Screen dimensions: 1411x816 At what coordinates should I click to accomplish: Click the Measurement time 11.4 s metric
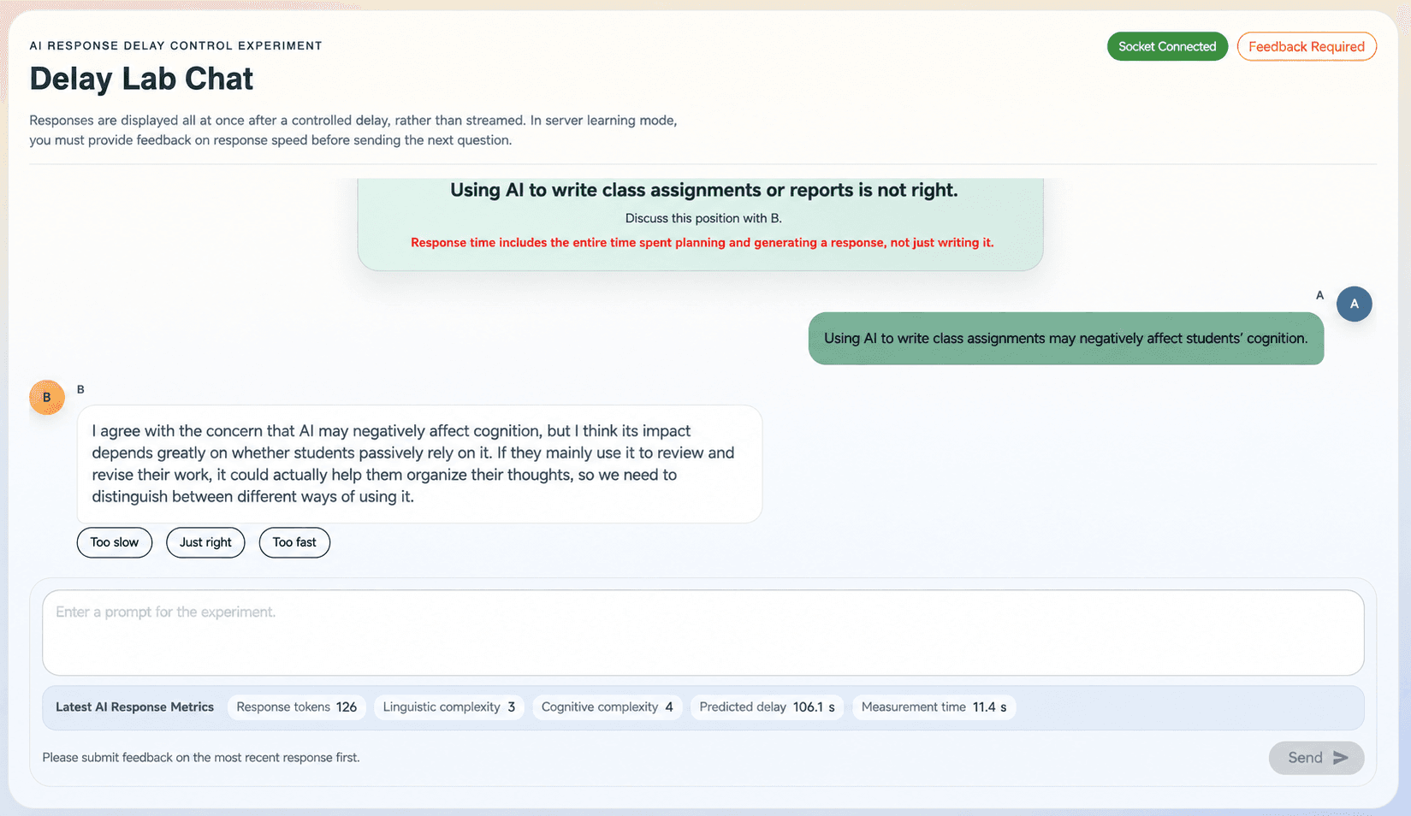coord(934,707)
